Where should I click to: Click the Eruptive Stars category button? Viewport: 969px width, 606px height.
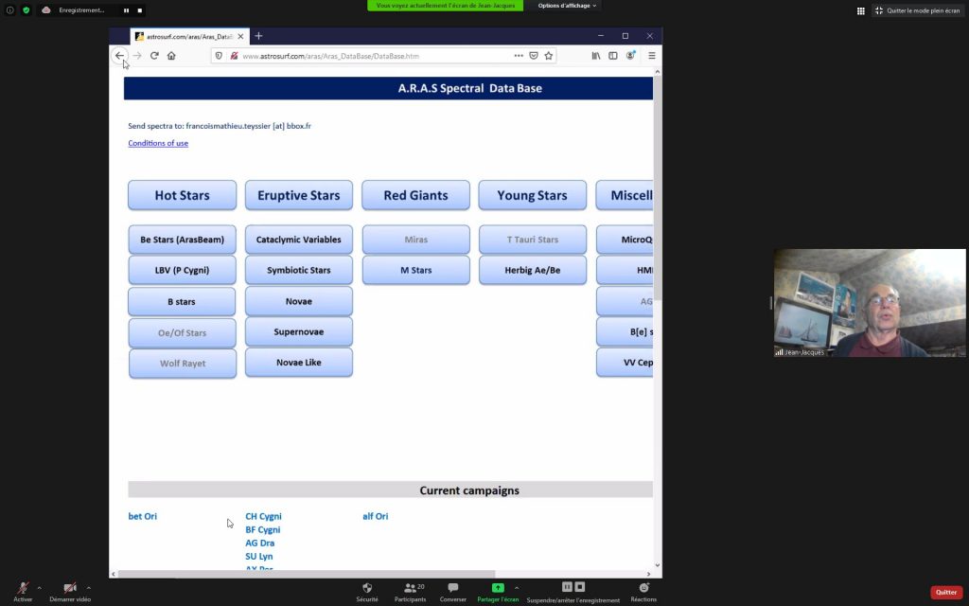pos(298,195)
